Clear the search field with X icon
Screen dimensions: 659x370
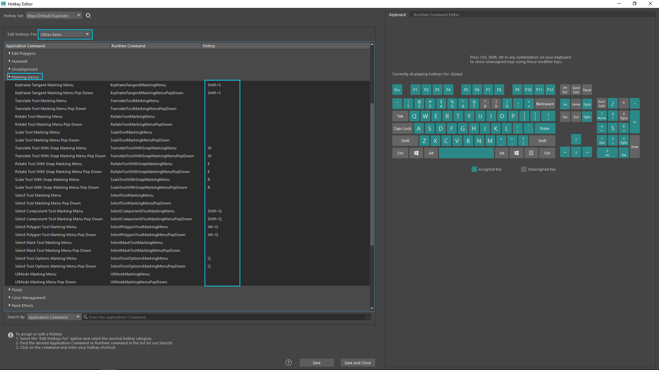368,317
